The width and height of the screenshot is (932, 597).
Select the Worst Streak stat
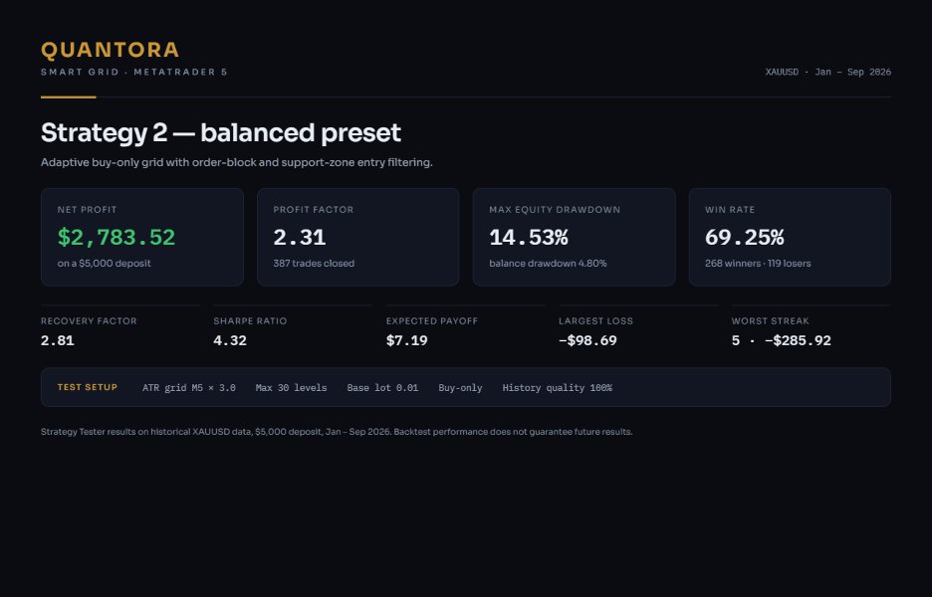coord(811,328)
